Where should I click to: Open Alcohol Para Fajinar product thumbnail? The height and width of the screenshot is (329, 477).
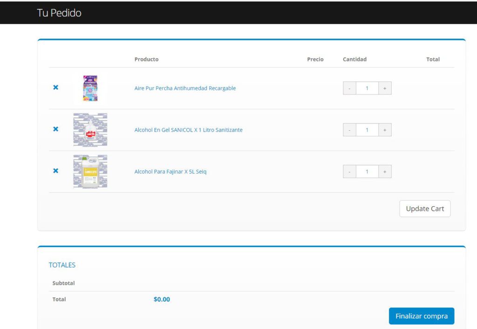tap(90, 172)
